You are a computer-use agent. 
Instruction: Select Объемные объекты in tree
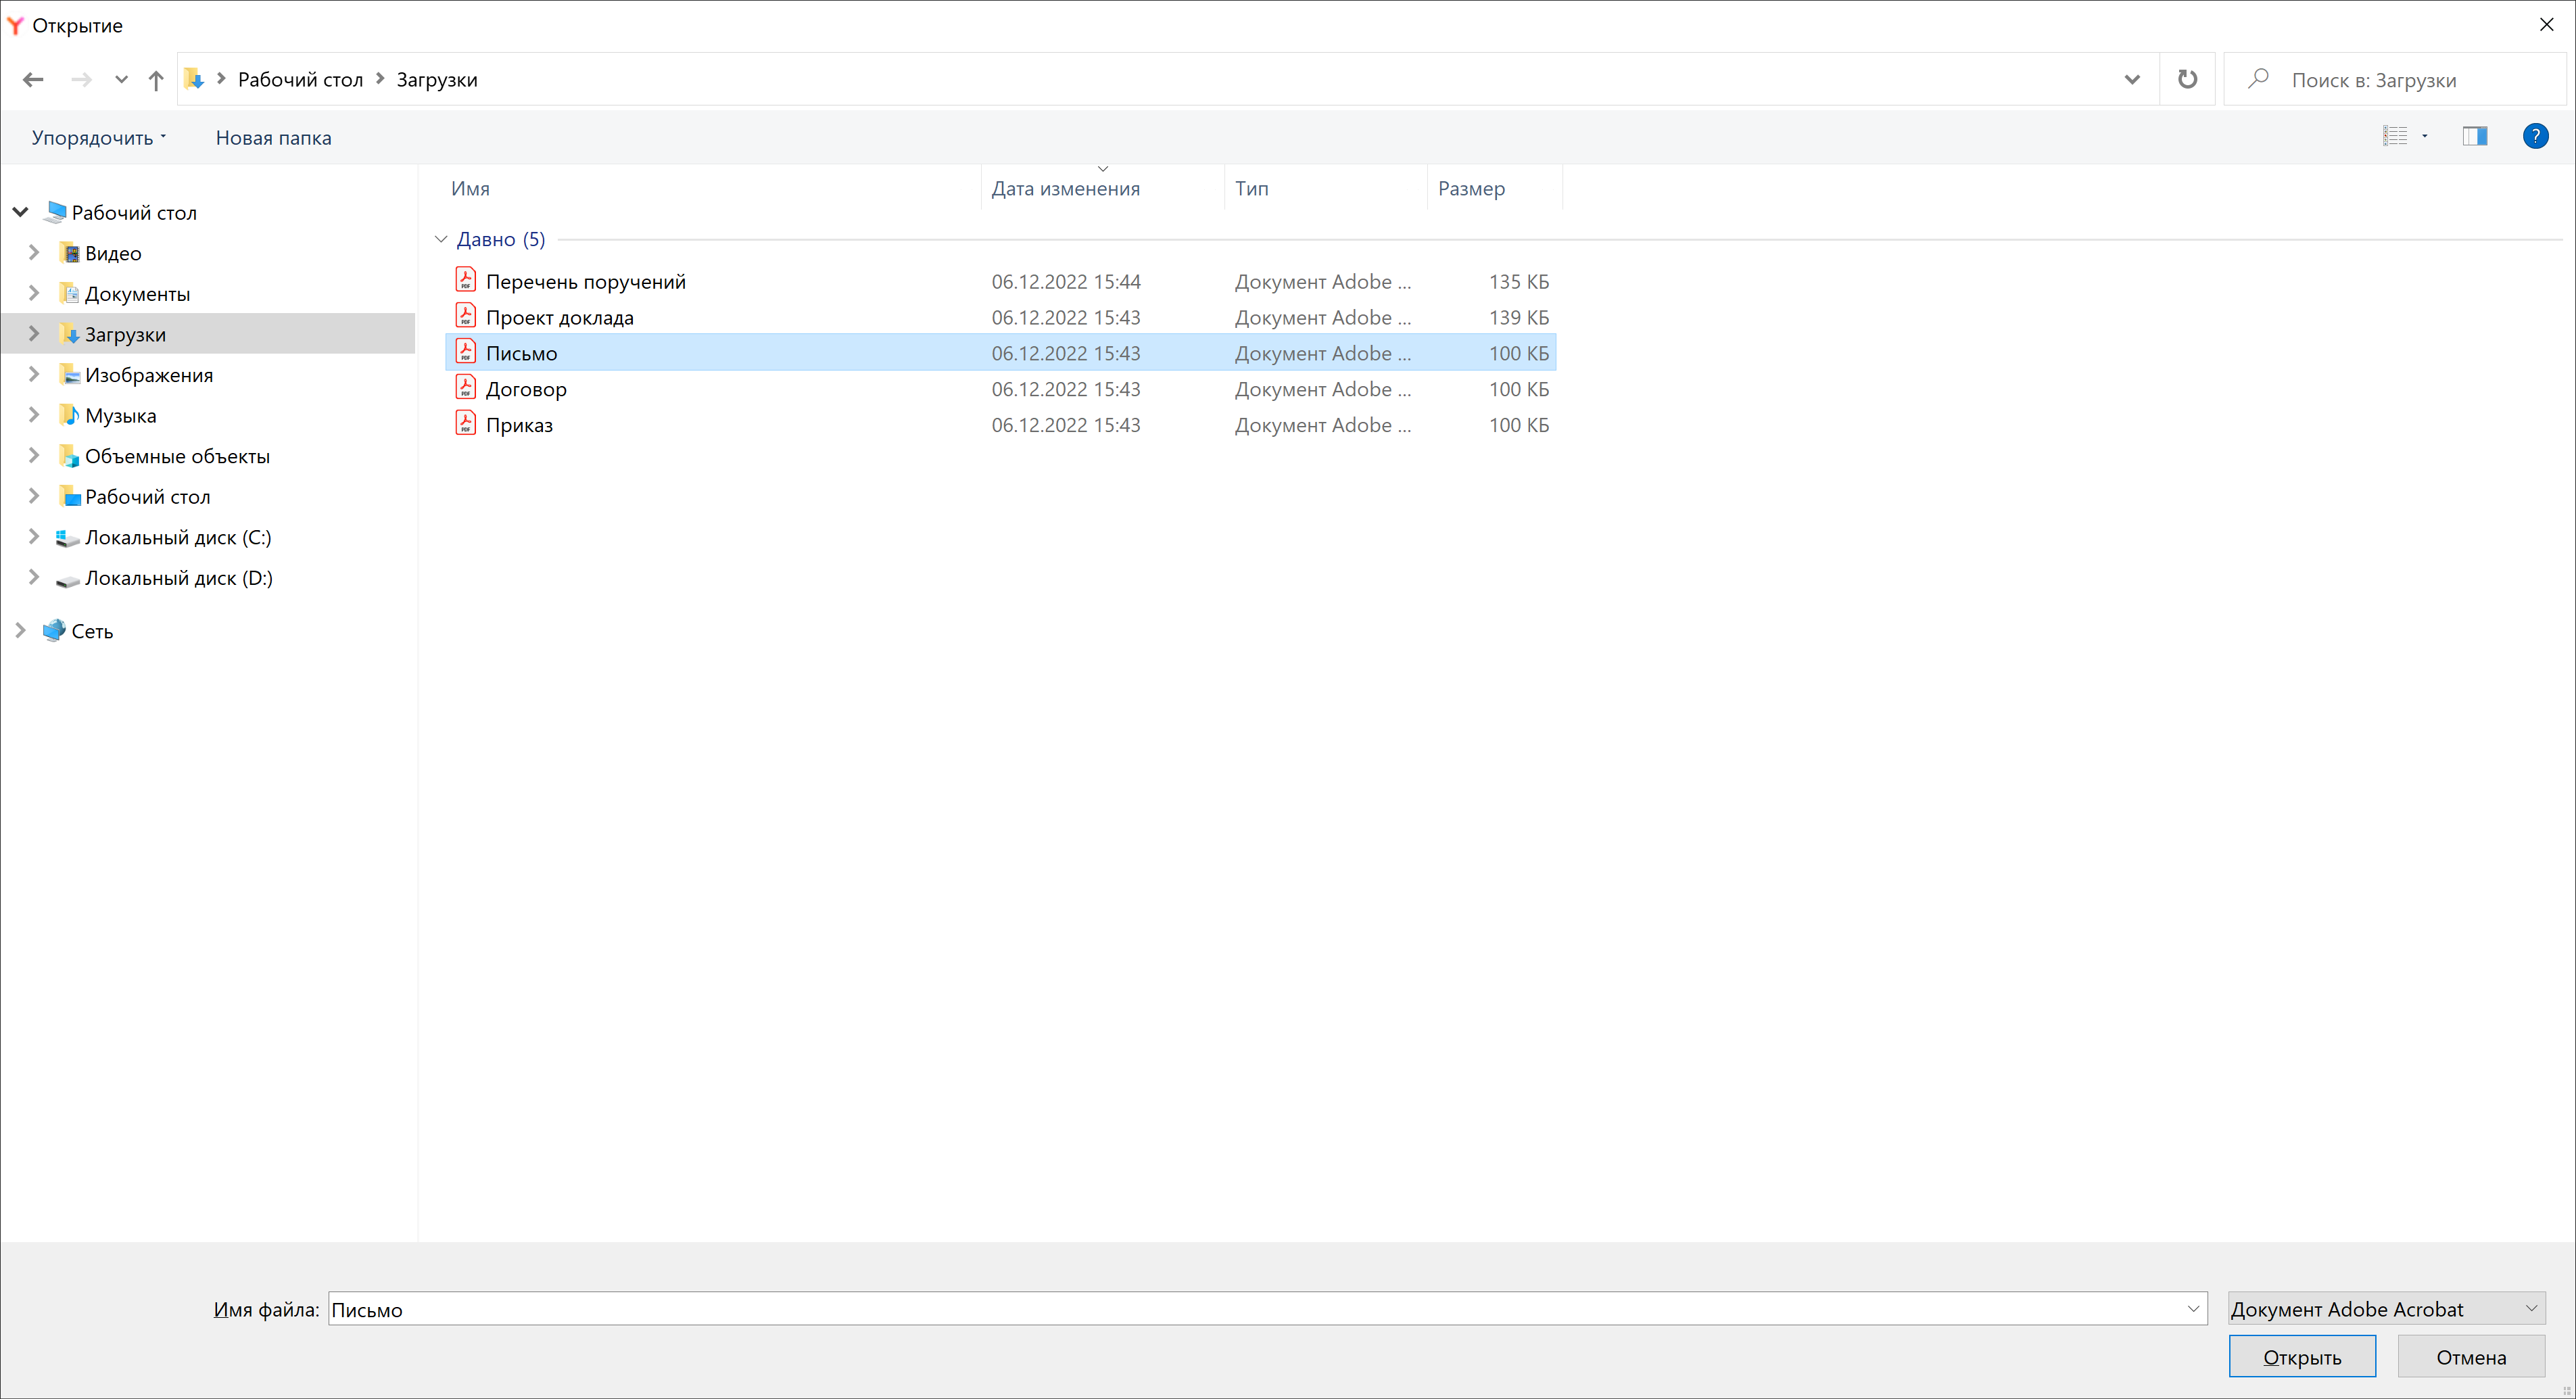coord(177,456)
